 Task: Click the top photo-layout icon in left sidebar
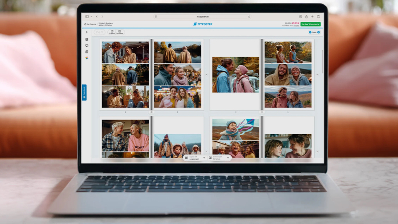[87, 39]
